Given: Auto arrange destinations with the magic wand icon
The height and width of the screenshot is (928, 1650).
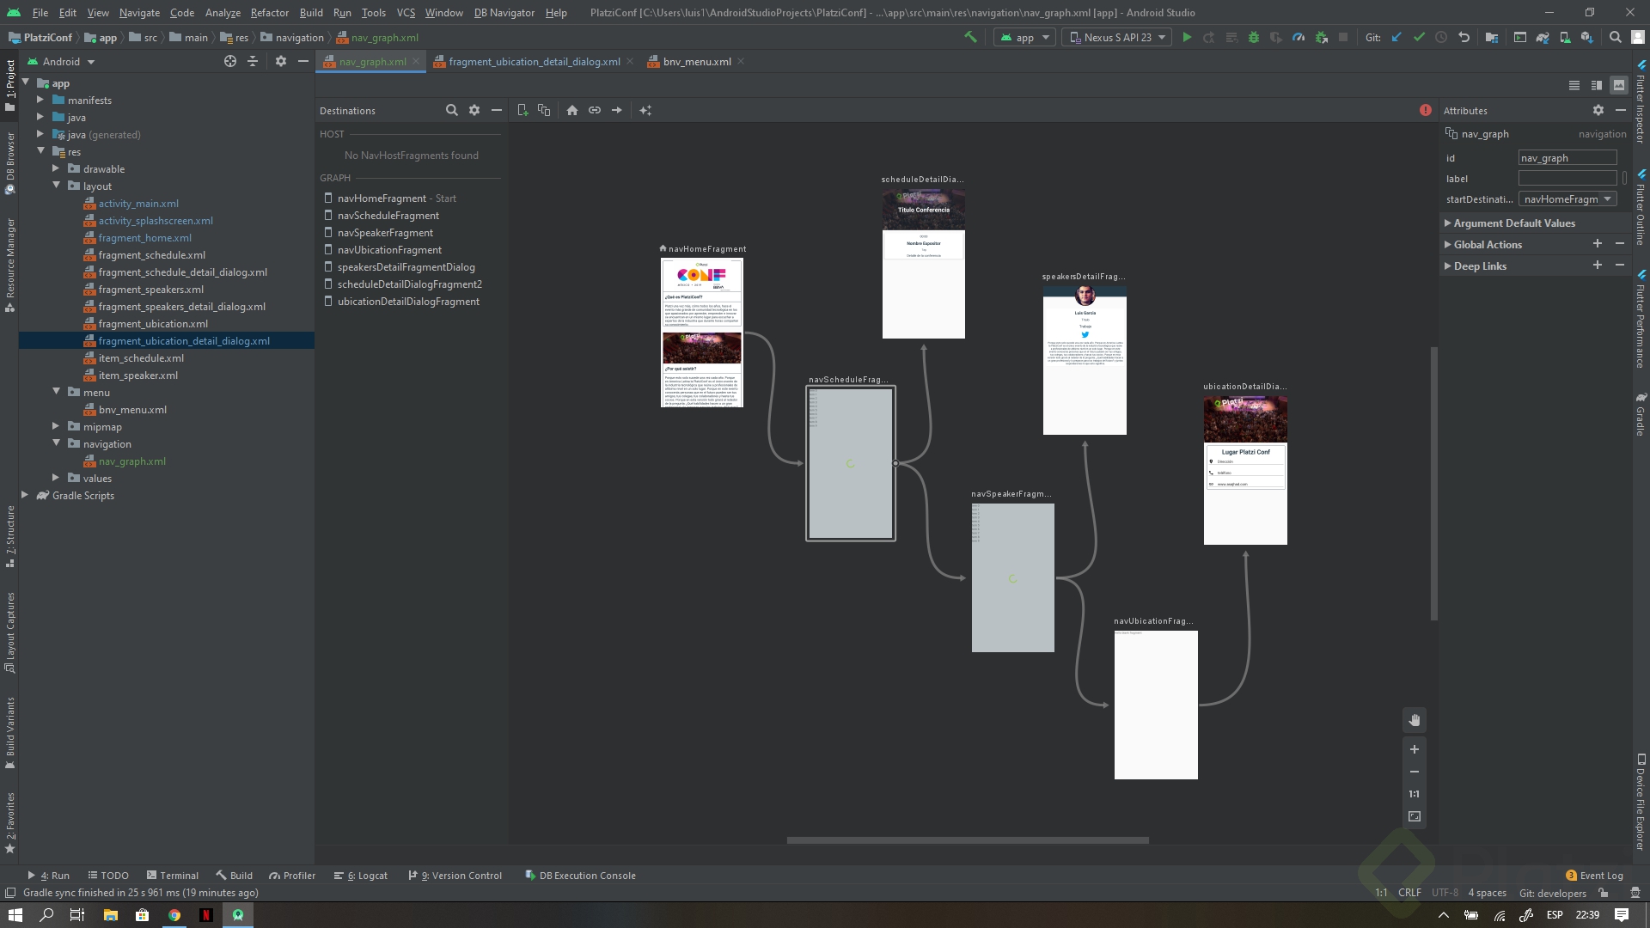Looking at the screenshot, I should (646, 110).
